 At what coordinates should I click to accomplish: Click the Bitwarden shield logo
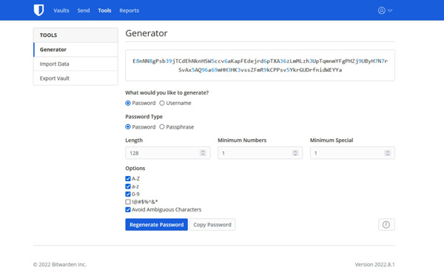[x=38, y=10]
